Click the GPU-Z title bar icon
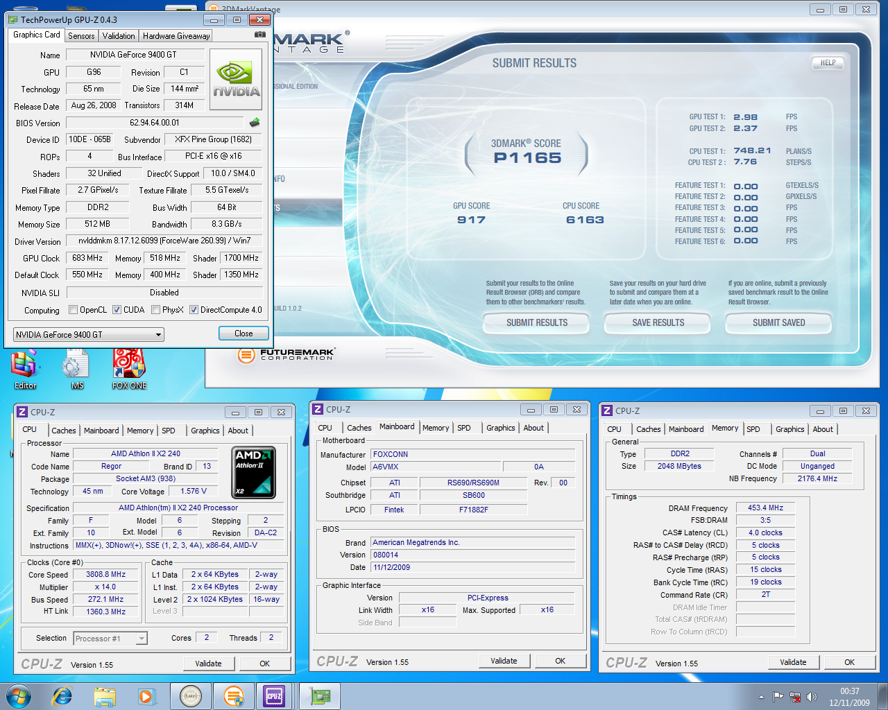Viewport: 888px width, 710px height. 12,19
